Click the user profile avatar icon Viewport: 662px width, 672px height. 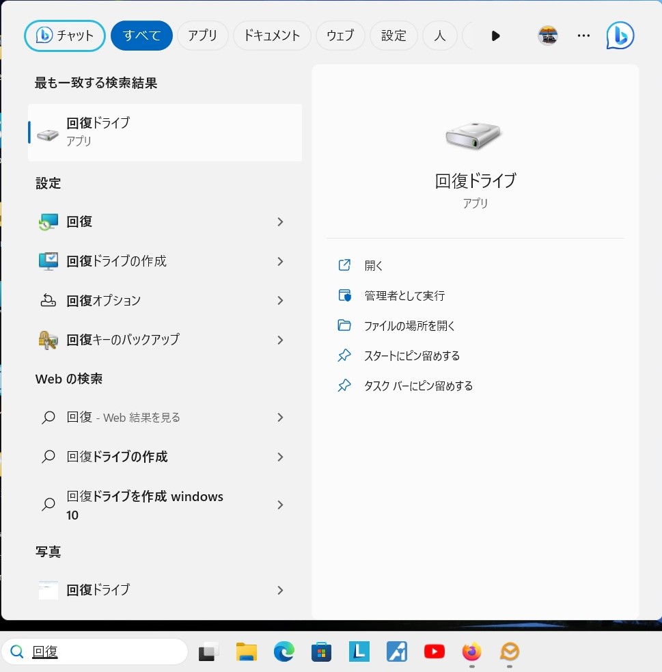click(x=548, y=36)
